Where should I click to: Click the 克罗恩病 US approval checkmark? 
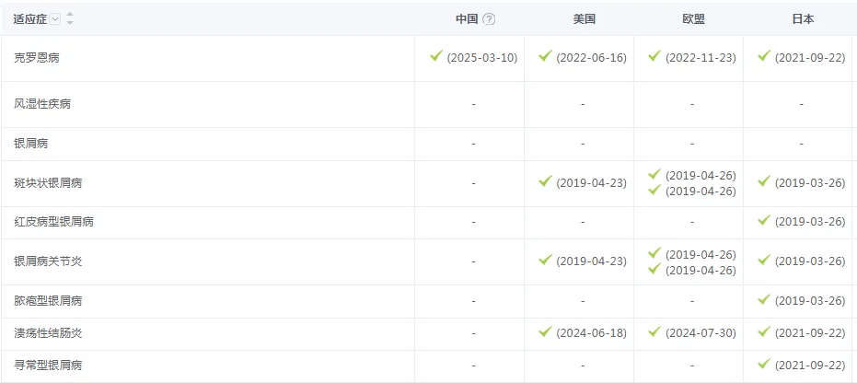click(x=545, y=56)
